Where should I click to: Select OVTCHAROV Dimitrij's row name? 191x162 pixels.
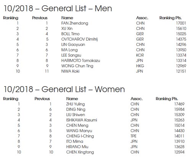[x=79, y=39]
